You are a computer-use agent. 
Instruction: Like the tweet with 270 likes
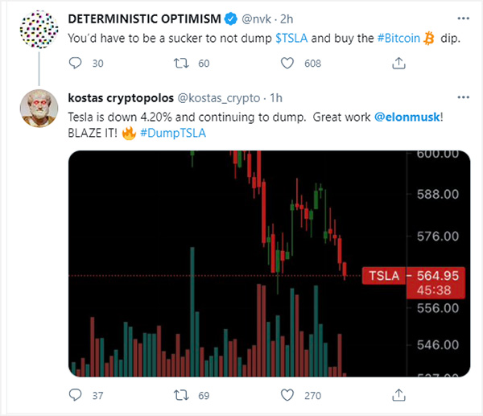287,395
